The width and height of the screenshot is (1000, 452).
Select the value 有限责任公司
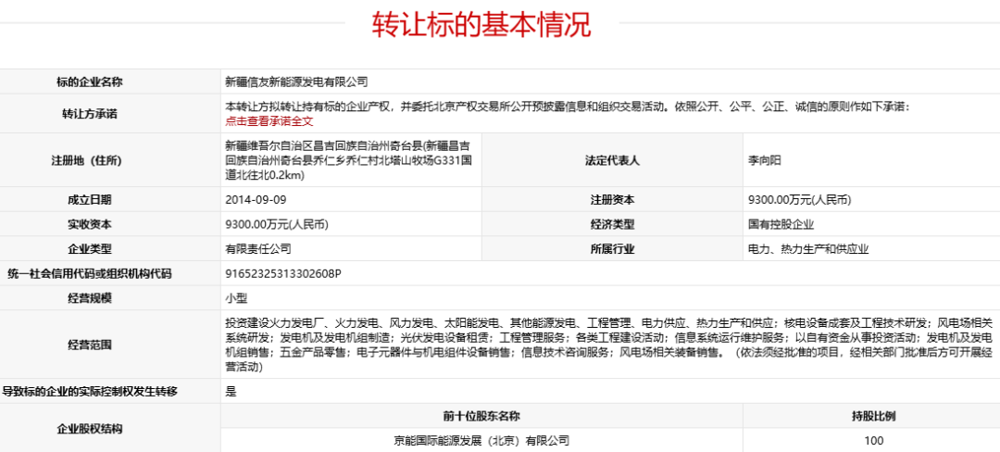point(258,249)
